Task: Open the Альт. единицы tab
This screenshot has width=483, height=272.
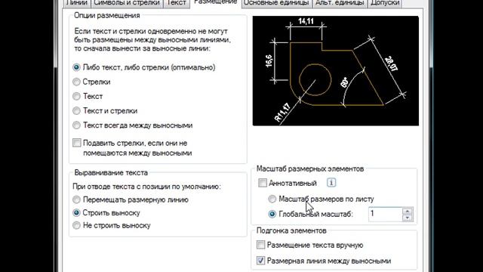Action: point(340,3)
